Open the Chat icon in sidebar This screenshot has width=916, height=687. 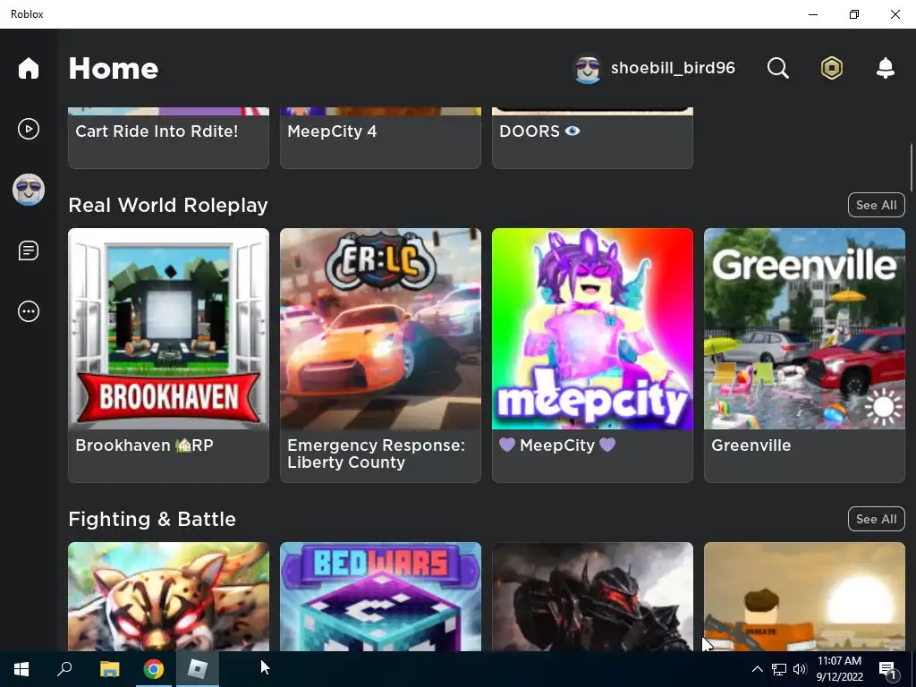click(28, 250)
